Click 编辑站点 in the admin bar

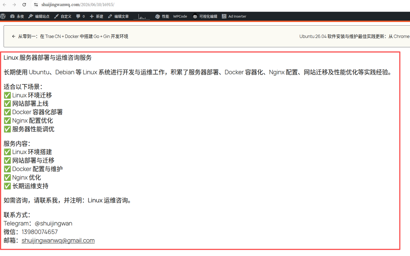pos(39,16)
